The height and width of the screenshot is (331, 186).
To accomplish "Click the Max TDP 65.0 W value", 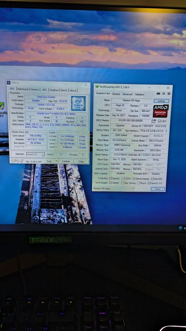I will point(63,101).
